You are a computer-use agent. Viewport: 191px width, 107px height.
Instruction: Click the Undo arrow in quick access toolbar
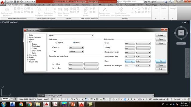25,1
